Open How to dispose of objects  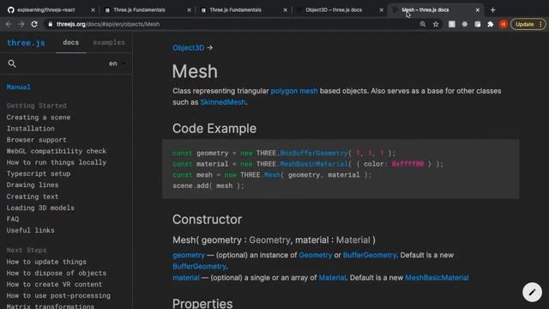(56, 273)
